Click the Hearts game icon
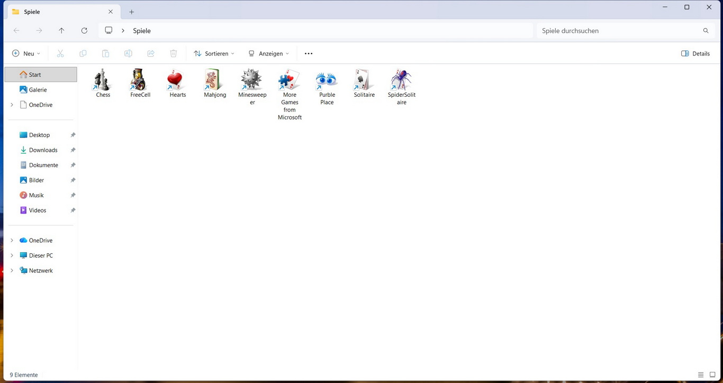 (177, 80)
